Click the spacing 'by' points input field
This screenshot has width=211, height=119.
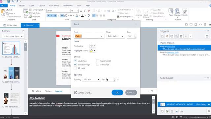(109, 79)
